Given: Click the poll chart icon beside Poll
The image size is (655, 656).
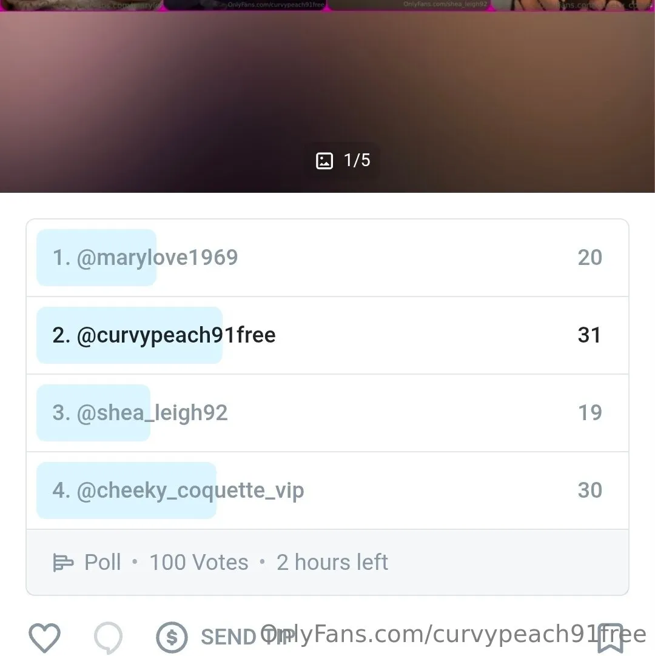Looking at the screenshot, I should pyautogui.click(x=63, y=562).
